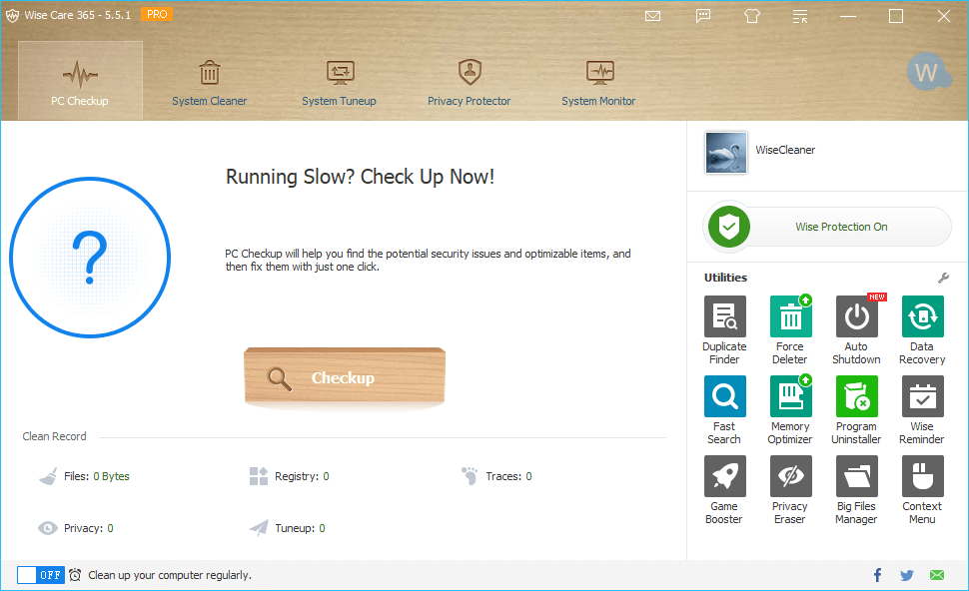Open the System Cleaner tab
This screenshot has width=969, height=591.
point(210,84)
